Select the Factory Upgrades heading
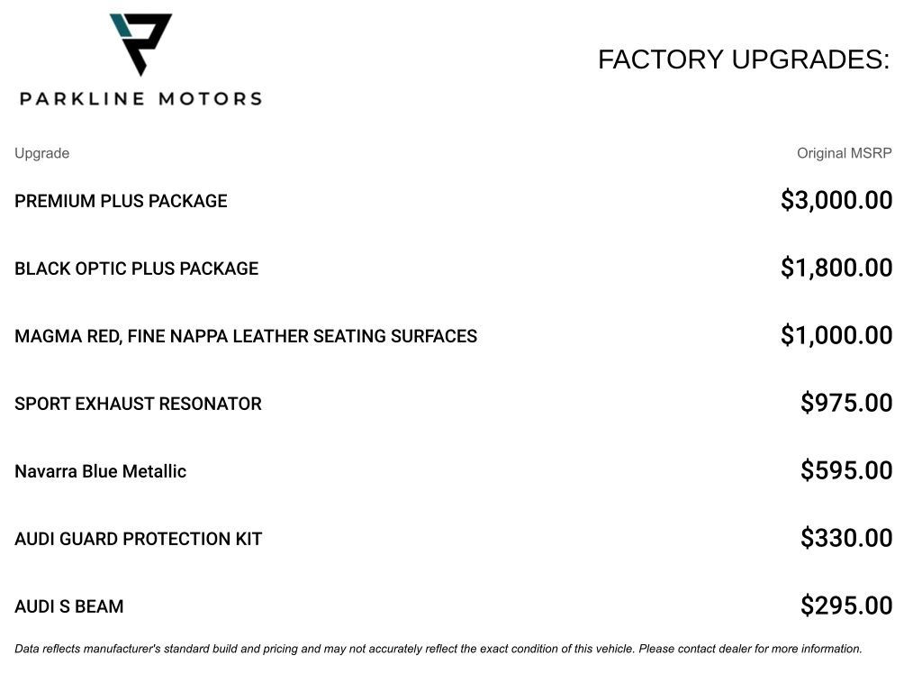The image size is (922, 692). [744, 59]
